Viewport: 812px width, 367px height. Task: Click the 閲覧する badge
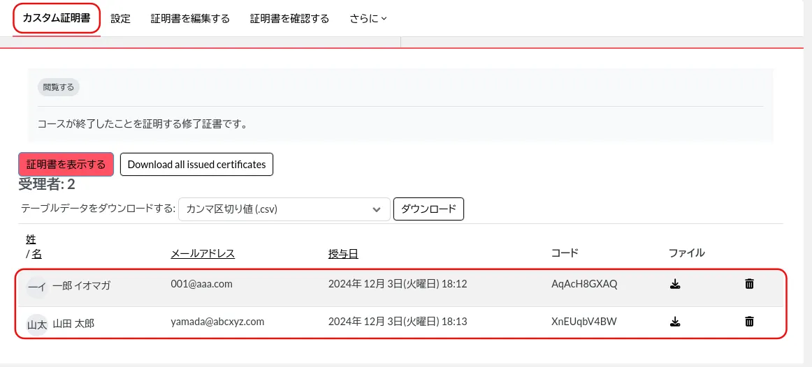coord(58,87)
